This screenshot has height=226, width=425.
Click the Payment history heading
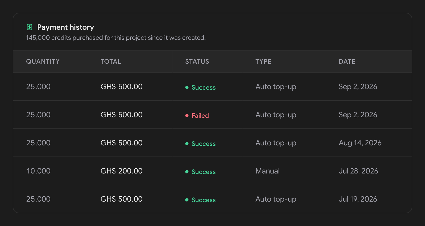(66, 27)
